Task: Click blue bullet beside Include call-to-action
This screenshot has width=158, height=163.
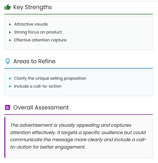Action: point(10,86)
